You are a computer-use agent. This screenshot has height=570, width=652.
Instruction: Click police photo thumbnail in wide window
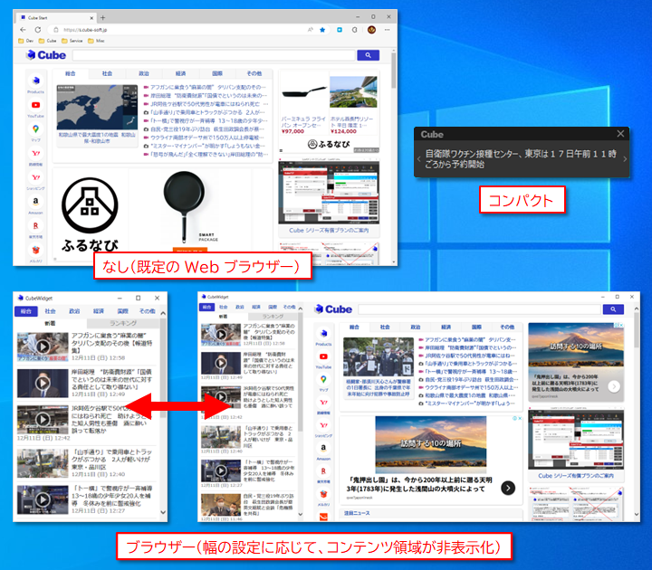pos(379,356)
